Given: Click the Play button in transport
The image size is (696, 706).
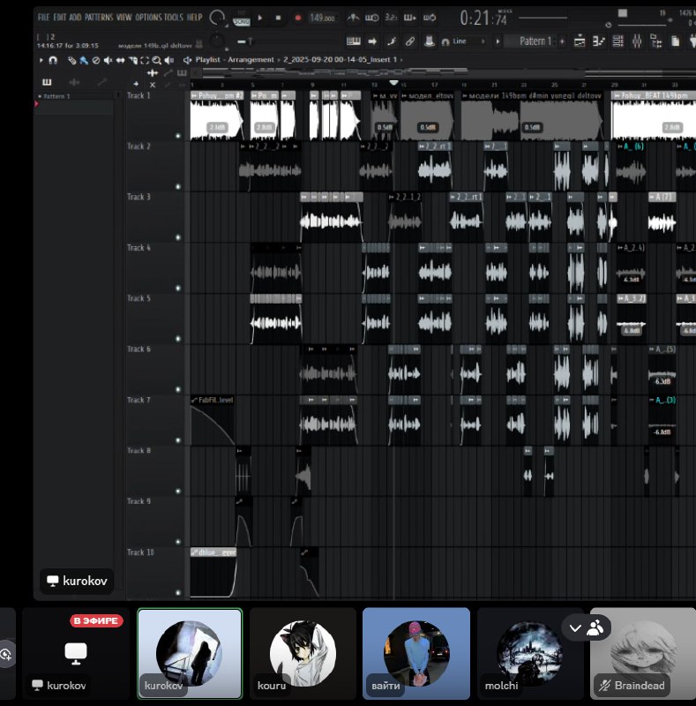Looking at the screenshot, I should click(x=260, y=18).
